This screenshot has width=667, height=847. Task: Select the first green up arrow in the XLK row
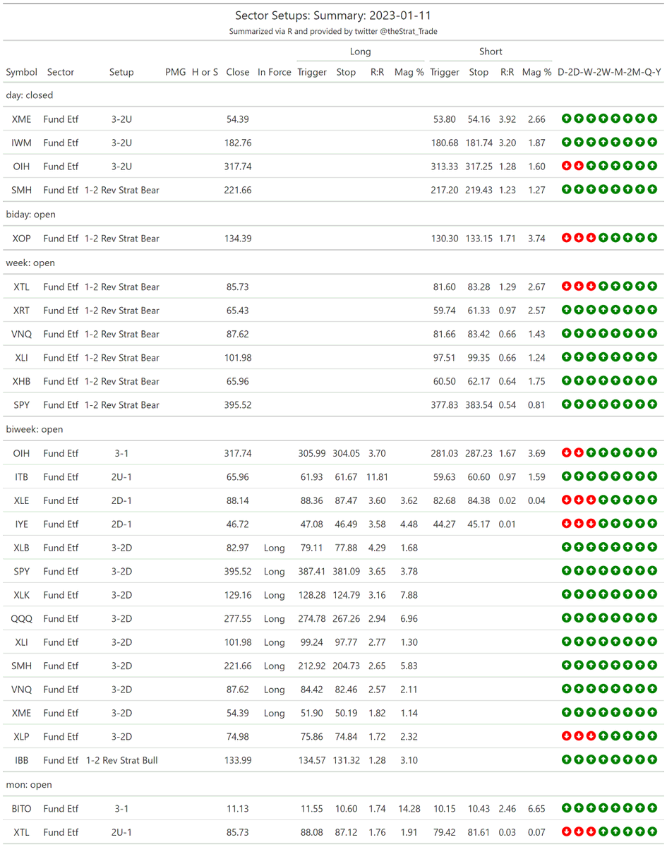coord(567,595)
